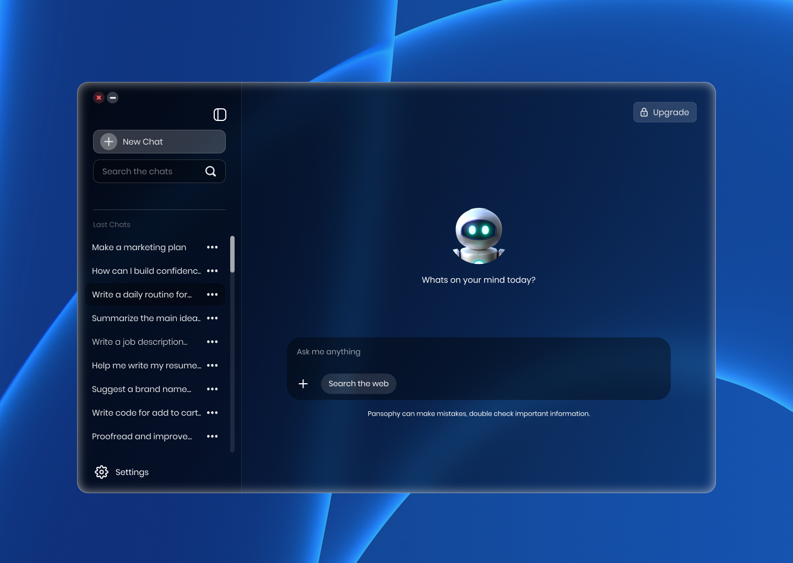Image resolution: width=793 pixels, height=563 pixels.
Task: Collapse the sidebar using the panel icon
Action: pos(220,114)
